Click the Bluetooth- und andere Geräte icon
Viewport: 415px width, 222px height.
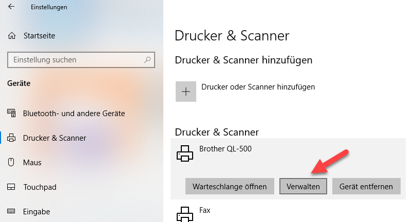(12, 113)
